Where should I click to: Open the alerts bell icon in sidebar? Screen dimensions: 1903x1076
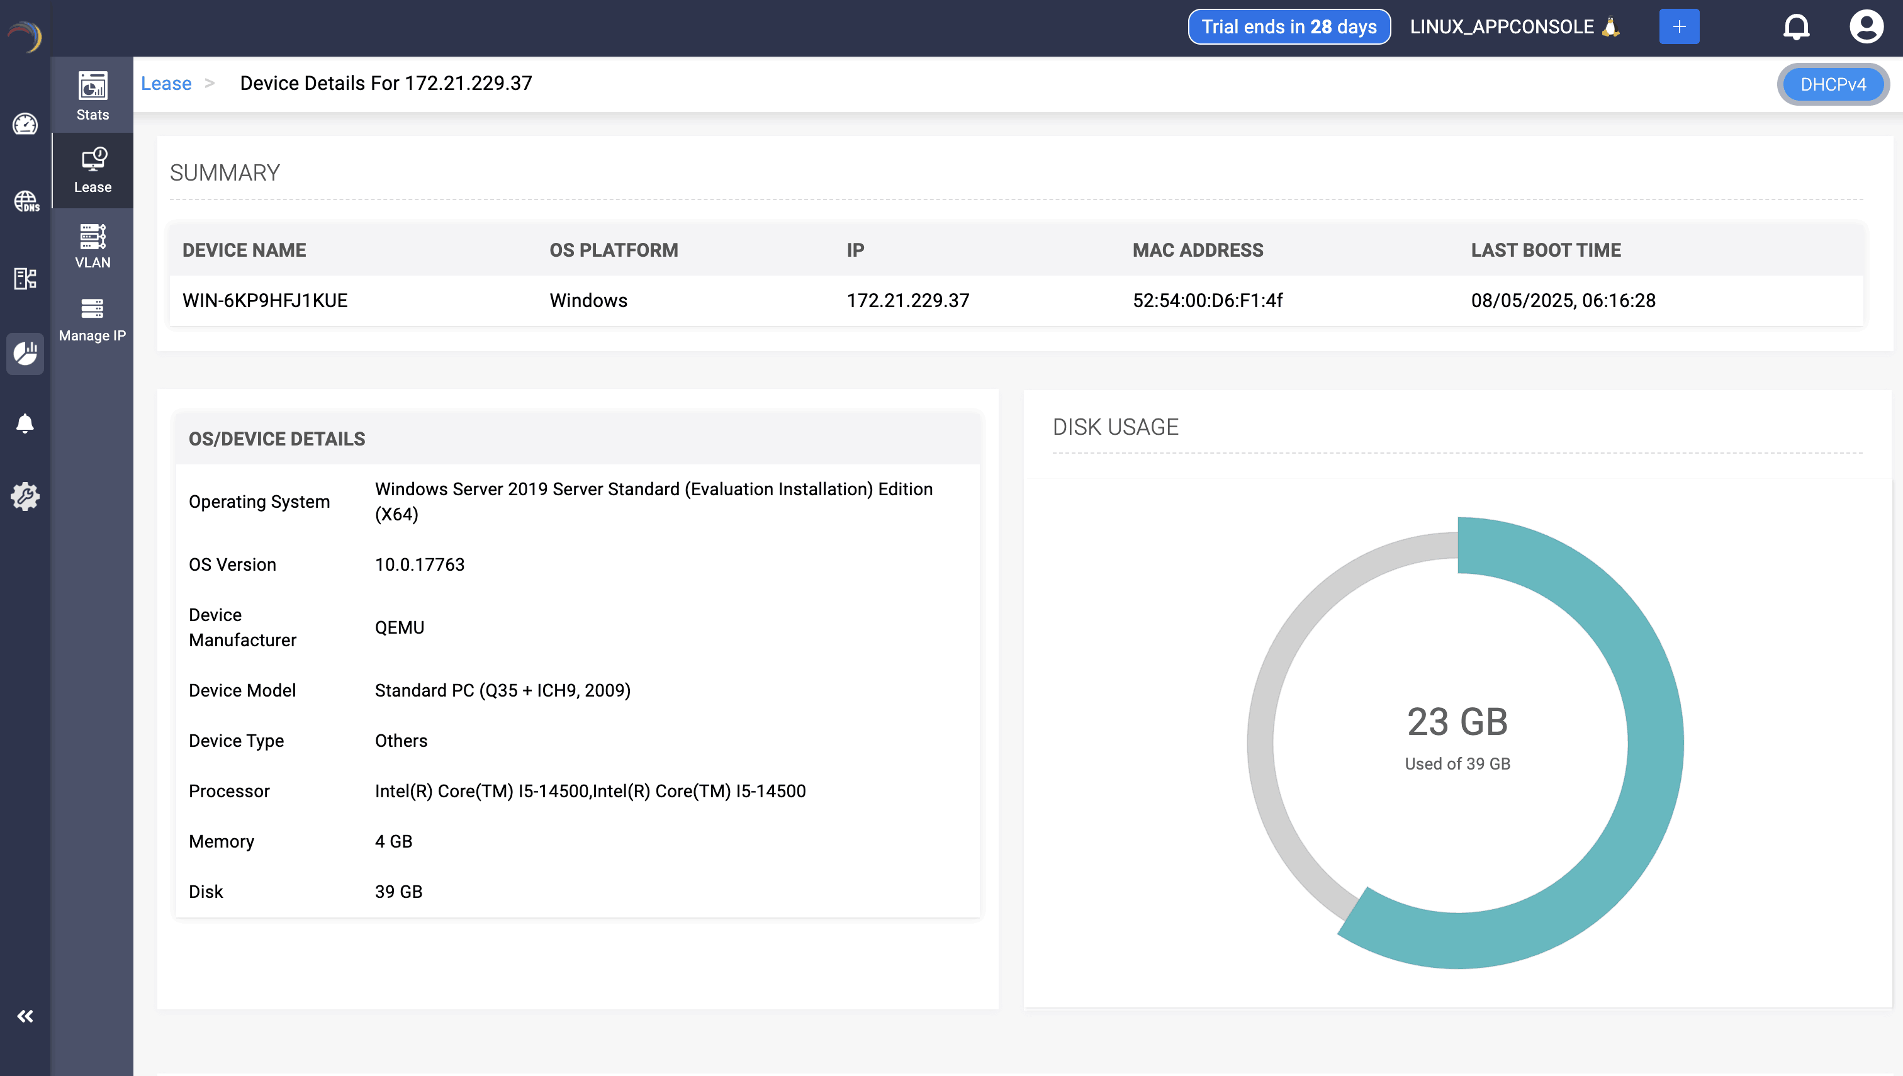click(x=25, y=423)
